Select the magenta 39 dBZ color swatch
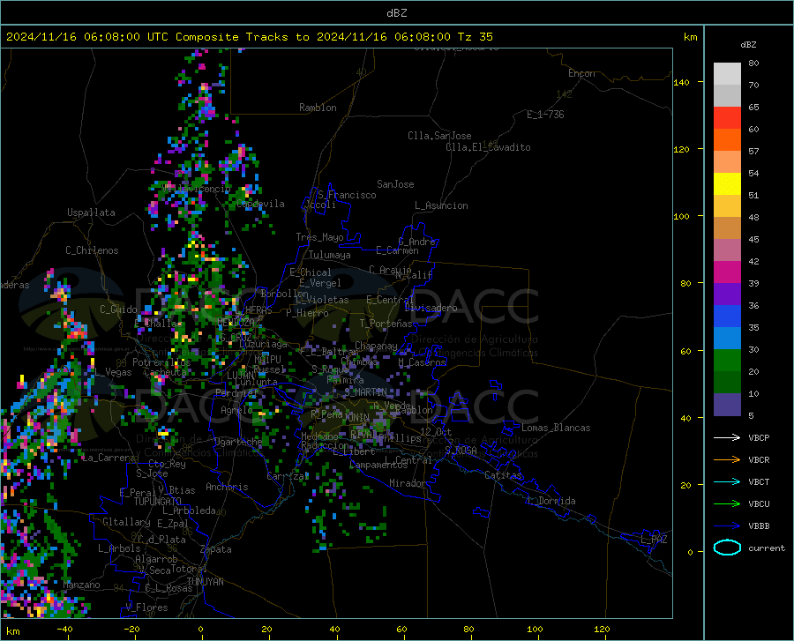Screen dimensions: 794x641 (727, 272)
